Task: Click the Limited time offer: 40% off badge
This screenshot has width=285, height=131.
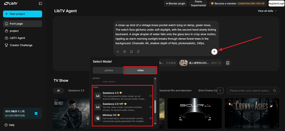Action: pyautogui.click(x=251, y=3)
